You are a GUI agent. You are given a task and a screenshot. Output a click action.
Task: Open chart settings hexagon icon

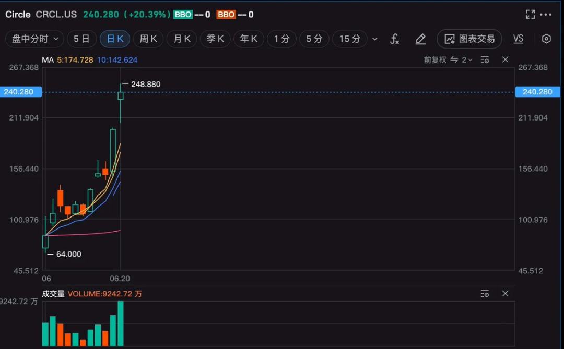tap(546, 39)
